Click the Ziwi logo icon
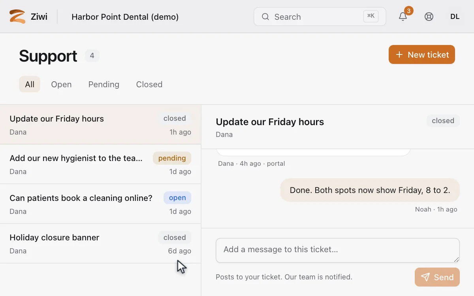The image size is (474, 296). (x=17, y=17)
